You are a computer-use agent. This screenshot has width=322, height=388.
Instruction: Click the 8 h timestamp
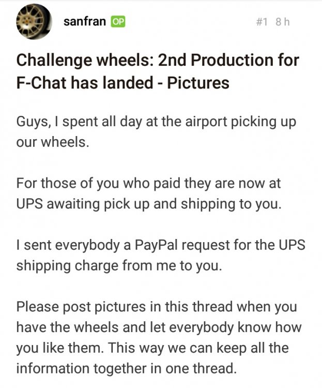282,22
